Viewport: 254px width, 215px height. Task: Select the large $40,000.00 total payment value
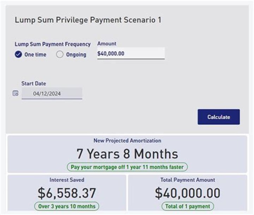coord(188,193)
